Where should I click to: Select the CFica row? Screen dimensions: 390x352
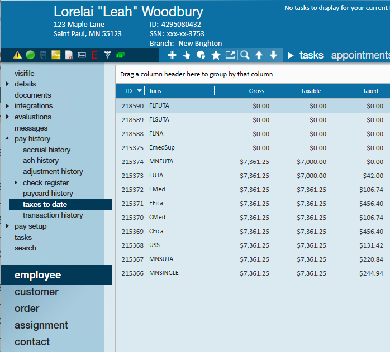click(x=253, y=232)
